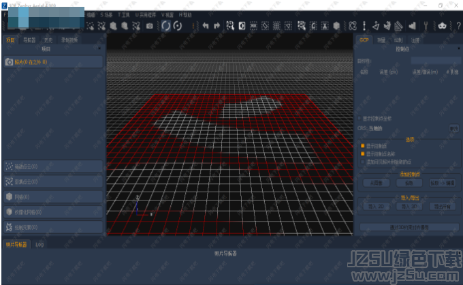This screenshot has height=285, width=463.
Task: Select the 项目 tab
Action: [10, 40]
